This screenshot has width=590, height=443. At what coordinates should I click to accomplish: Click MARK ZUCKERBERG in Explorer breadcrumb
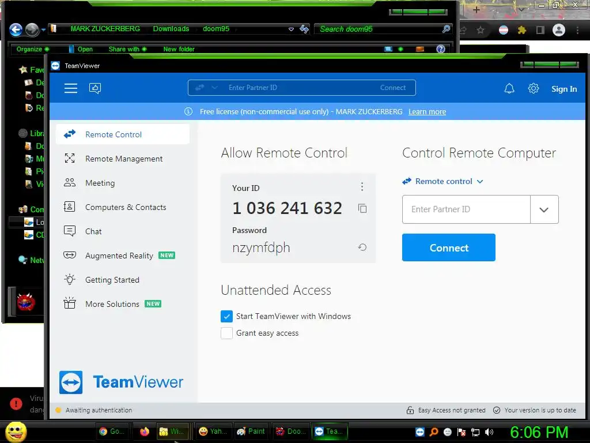click(105, 29)
